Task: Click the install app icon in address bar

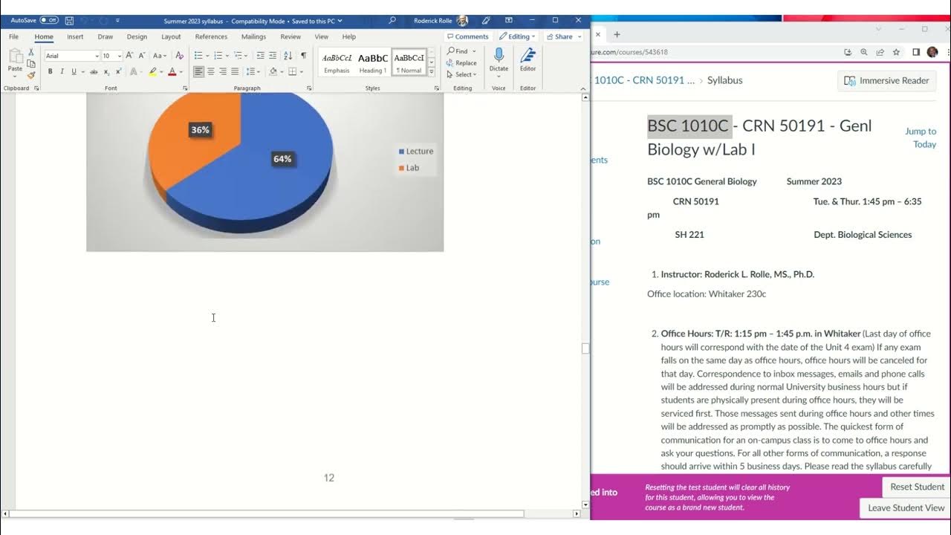Action: coord(848,52)
